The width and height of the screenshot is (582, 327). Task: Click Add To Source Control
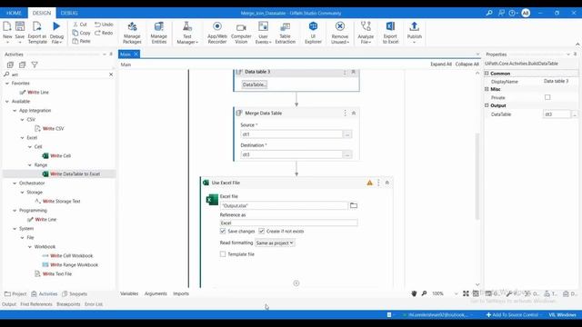tap(512, 315)
